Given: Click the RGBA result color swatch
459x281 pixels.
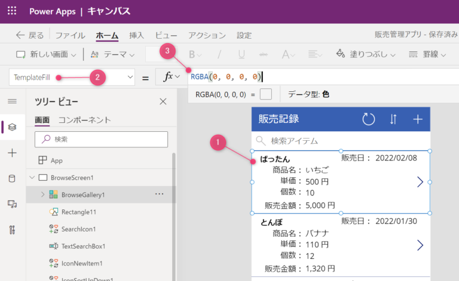Looking at the screenshot, I should [266, 94].
